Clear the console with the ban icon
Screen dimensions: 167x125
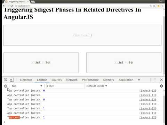6,86
